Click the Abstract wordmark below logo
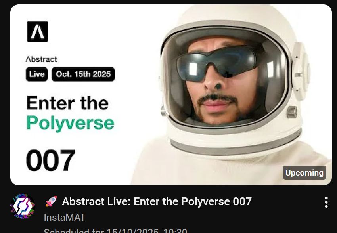This screenshot has height=233, width=337. (42, 59)
